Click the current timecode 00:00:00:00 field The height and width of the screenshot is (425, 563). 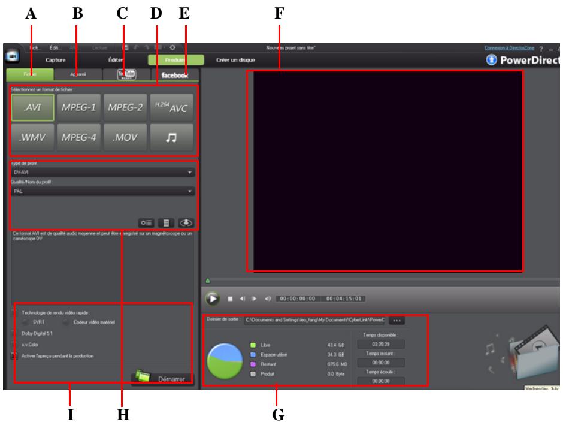(x=298, y=299)
